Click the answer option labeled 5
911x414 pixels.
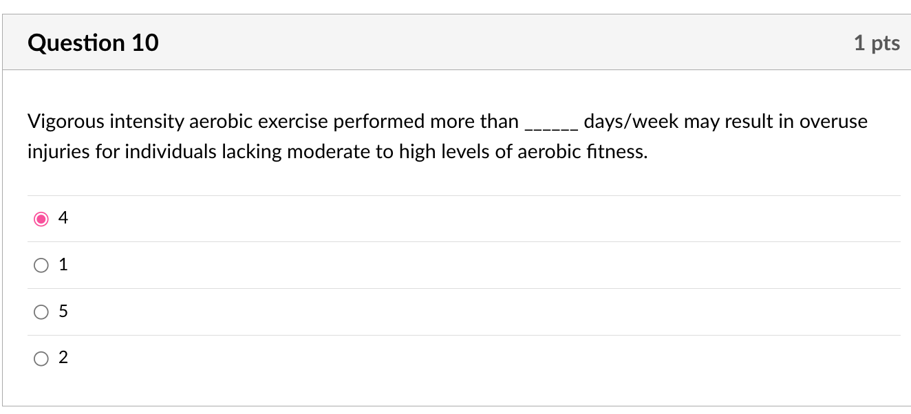(x=63, y=312)
